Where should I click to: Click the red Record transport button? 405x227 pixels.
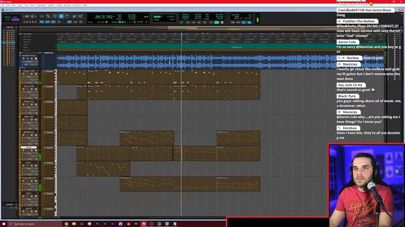click(222, 23)
